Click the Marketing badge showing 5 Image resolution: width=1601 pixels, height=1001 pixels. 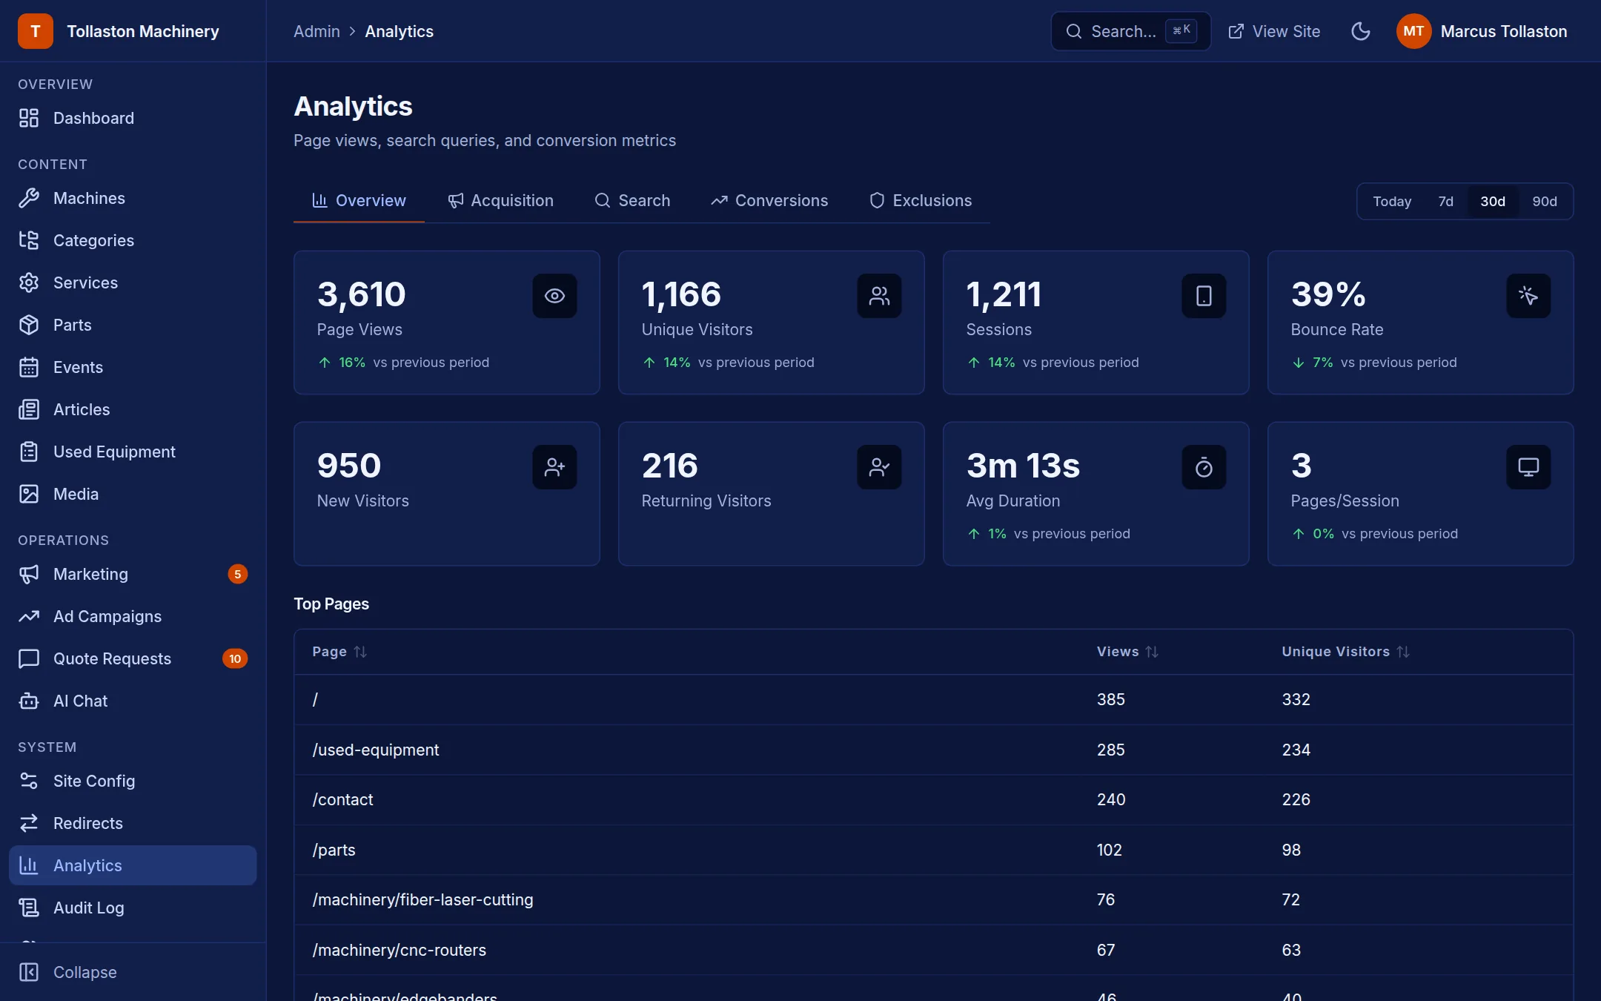coord(237,574)
